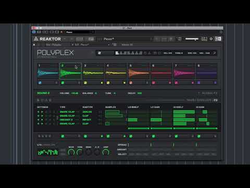Click the small yellow square right of sound 3 dice
The height and width of the screenshot is (188, 250).
tap(102, 83)
